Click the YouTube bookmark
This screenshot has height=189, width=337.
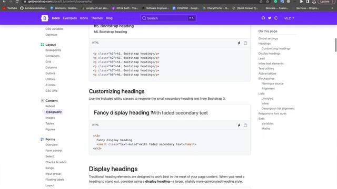(9, 8)
